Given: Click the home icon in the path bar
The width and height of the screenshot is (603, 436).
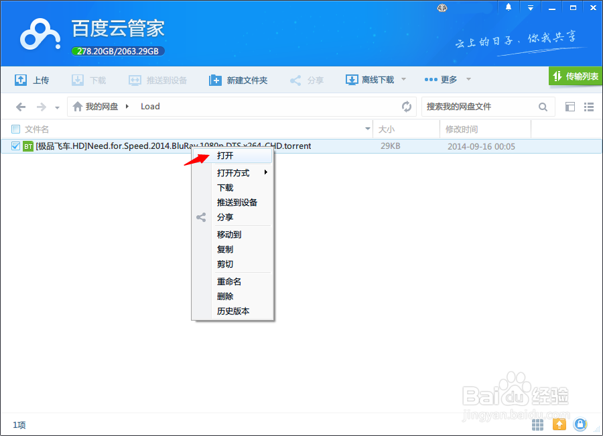Looking at the screenshot, I should 78,106.
